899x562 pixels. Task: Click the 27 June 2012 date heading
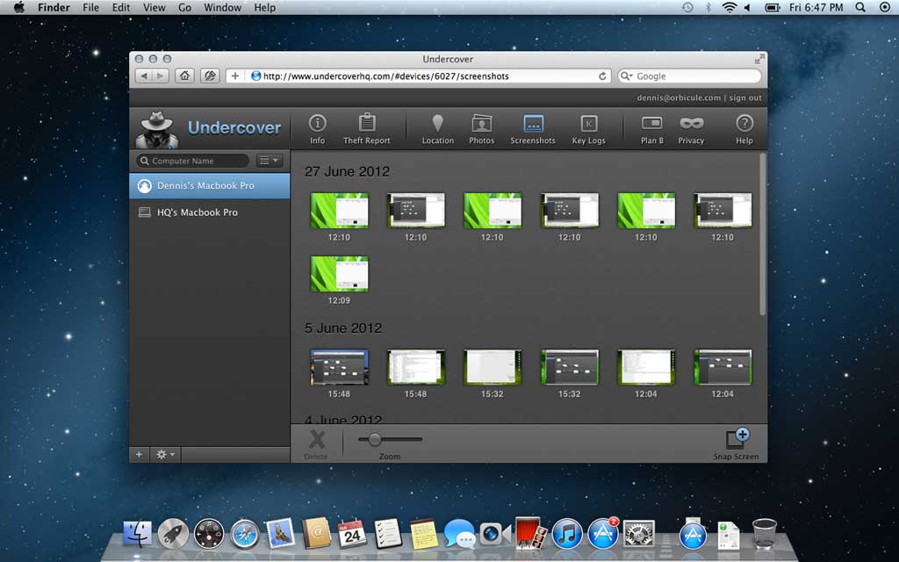click(x=347, y=171)
